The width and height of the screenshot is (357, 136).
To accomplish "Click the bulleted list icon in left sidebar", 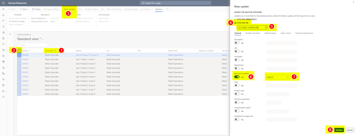I will [x=3, y=79].
